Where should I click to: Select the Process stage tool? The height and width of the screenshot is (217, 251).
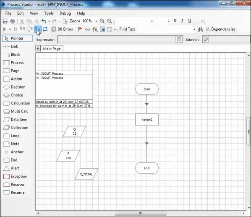(13, 62)
